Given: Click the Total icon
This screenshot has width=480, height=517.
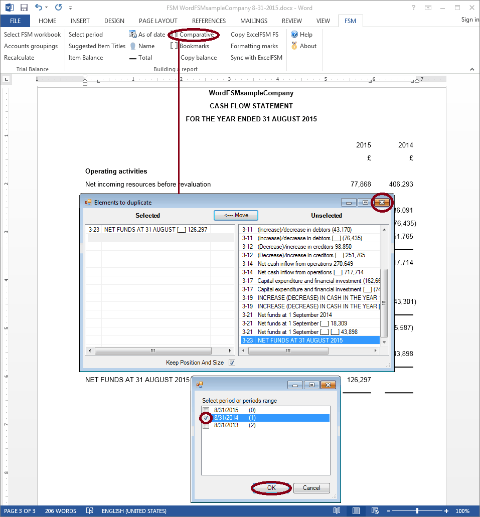Looking at the screenshot, I should [x=132, y=58].
